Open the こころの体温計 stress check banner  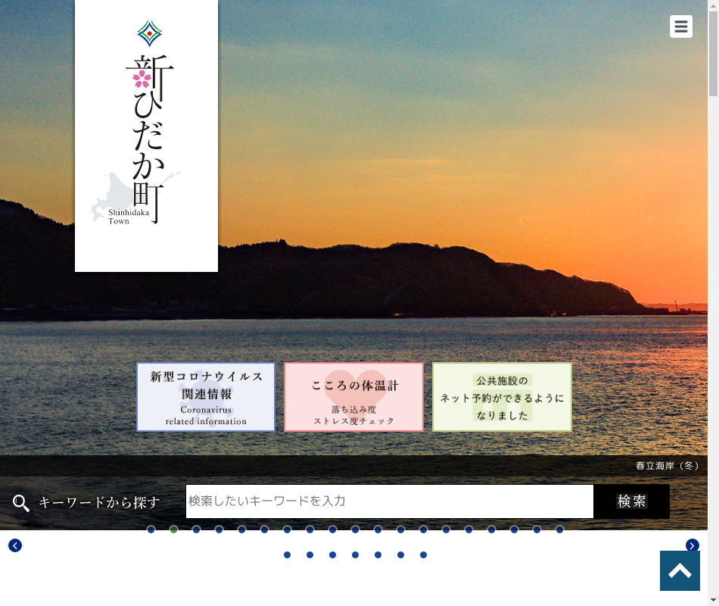(x=353, y=397)
